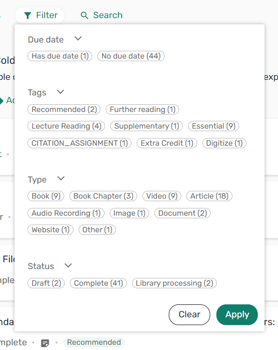Select the Digitize (1) tag

[224, 143]
